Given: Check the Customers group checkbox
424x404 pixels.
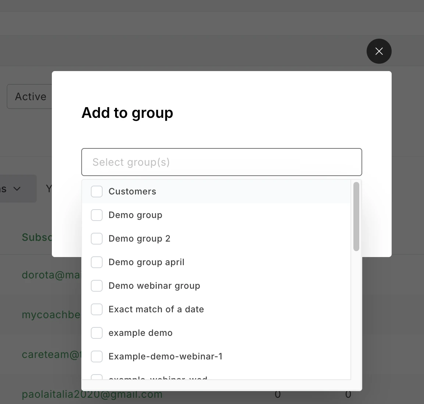Looking at the screenshot, I should click(x=96, y=192).
